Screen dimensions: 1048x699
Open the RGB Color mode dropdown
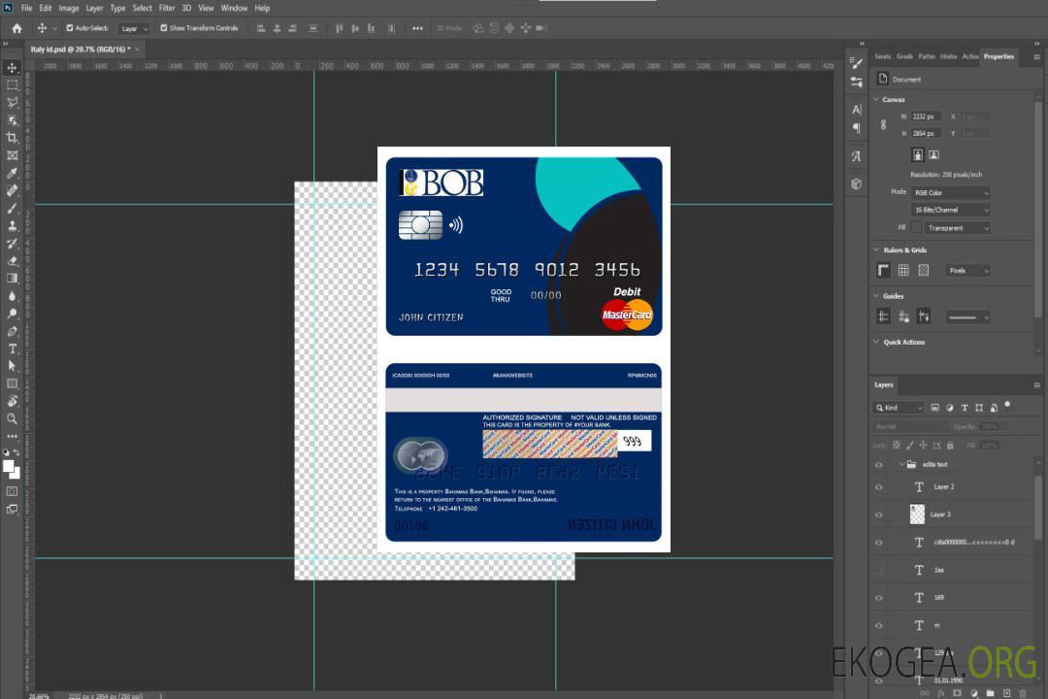pyautogui.click(x=951, y=193)
